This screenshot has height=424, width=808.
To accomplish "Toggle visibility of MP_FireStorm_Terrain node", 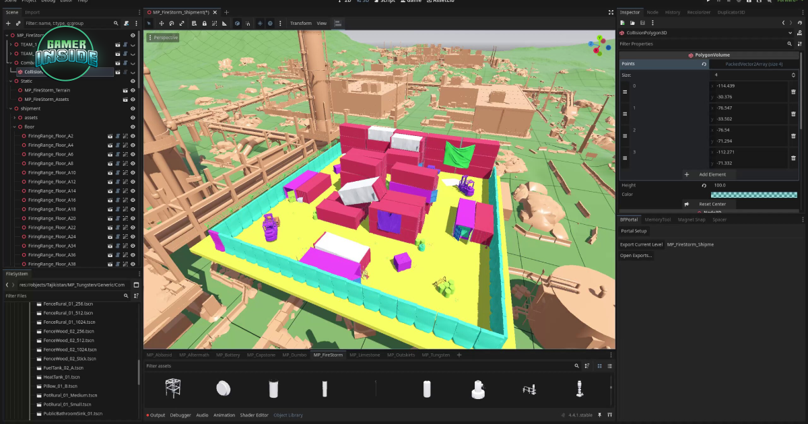I will (133, 90).
